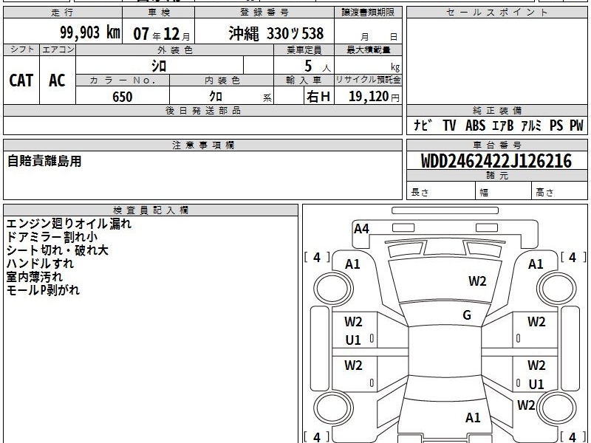The width and height of the screenshot is (591, 443).
Task: Select inspector note ハンドルすれ
Action: click(x=40, y=264)
